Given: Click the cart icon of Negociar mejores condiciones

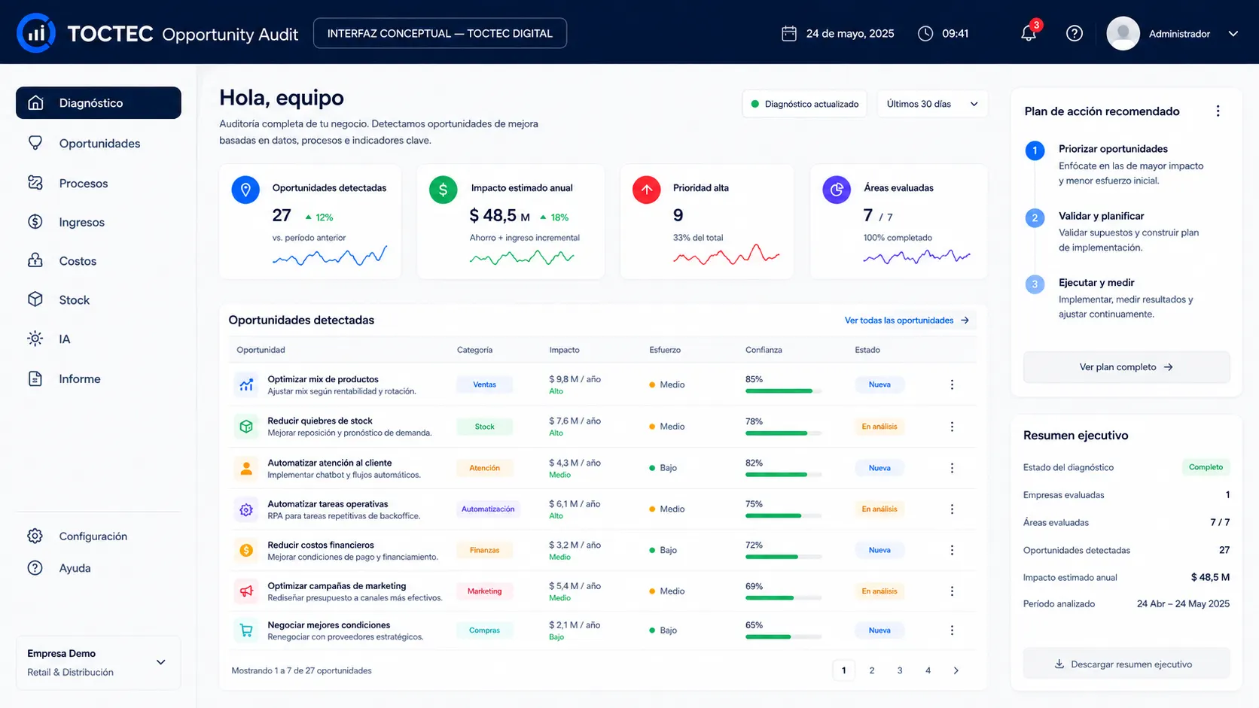Looking at the screenshot, I should [x=246, y=631].
